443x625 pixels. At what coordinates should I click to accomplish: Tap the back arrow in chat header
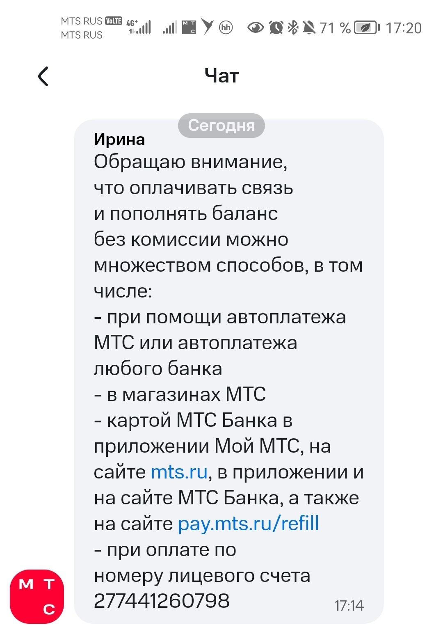point(43,76)
